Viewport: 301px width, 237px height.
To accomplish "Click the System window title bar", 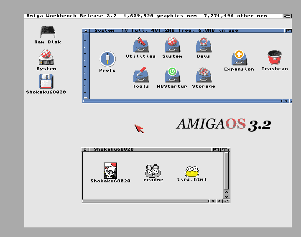I will pyautogui.click(x=186, y=30).
